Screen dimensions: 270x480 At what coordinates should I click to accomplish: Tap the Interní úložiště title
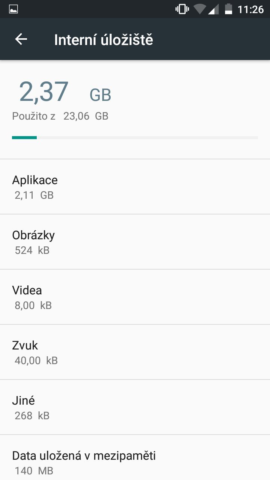tap(103, 40)
